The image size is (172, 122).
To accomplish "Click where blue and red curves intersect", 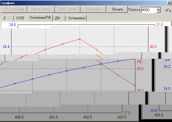I will pos(101,64).
